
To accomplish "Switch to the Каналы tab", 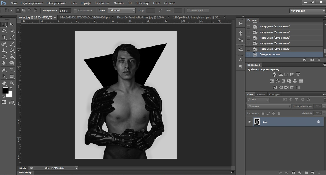I will pos(261,94).
